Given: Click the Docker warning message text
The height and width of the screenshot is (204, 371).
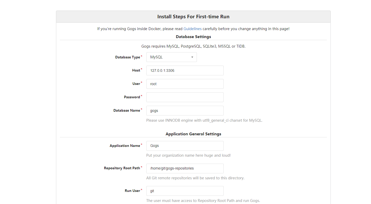Looking at the screenshot, I should click(x=193, y=29).
